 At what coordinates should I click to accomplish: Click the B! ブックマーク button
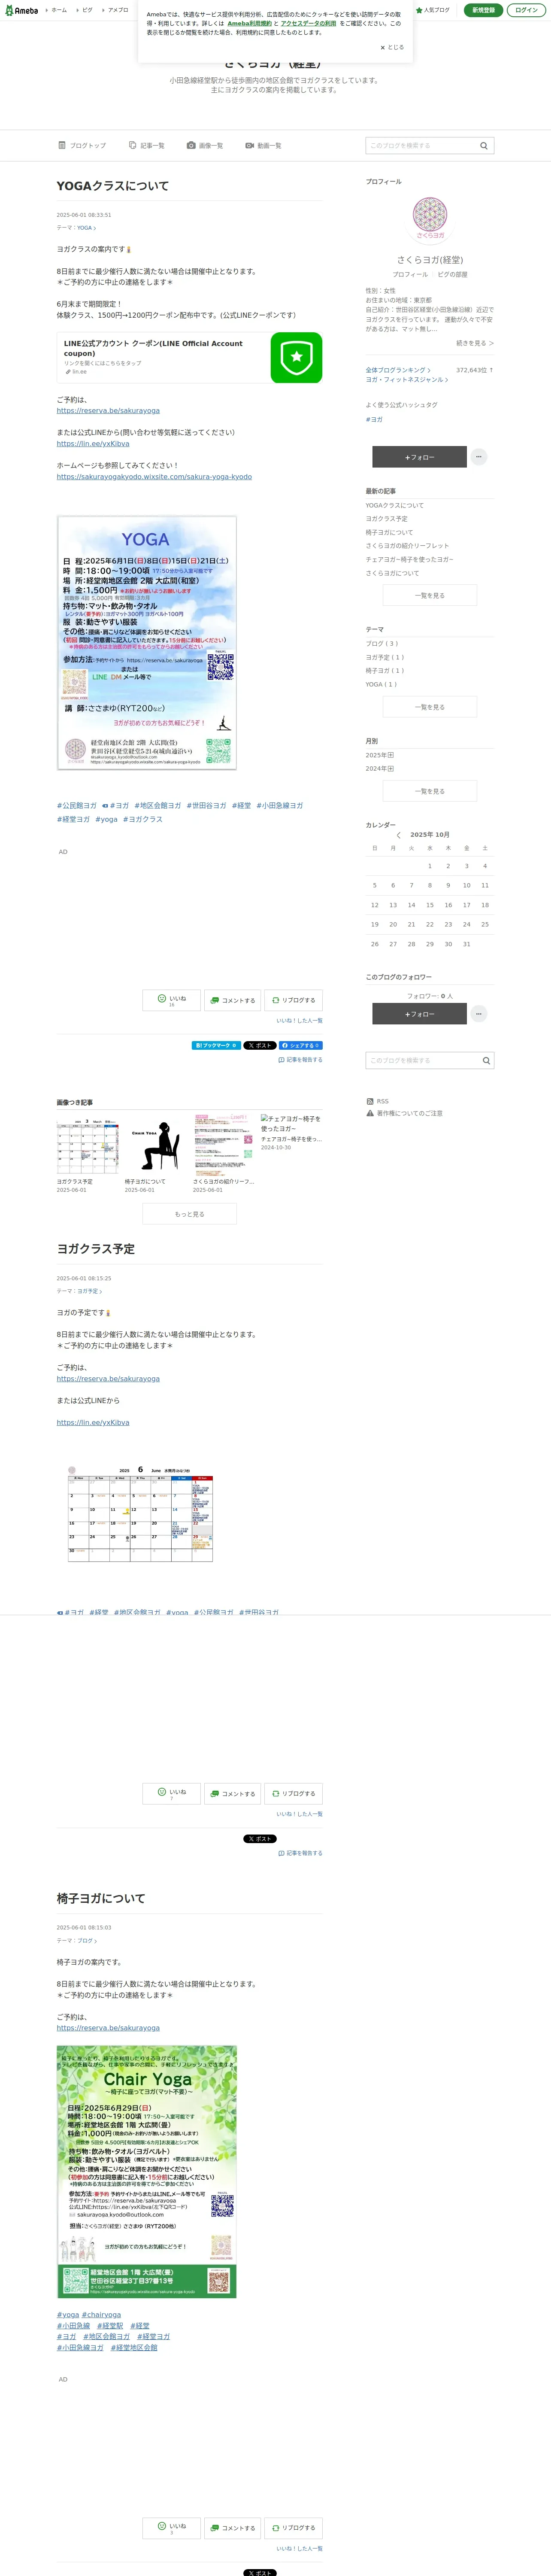click(216, 1045)
